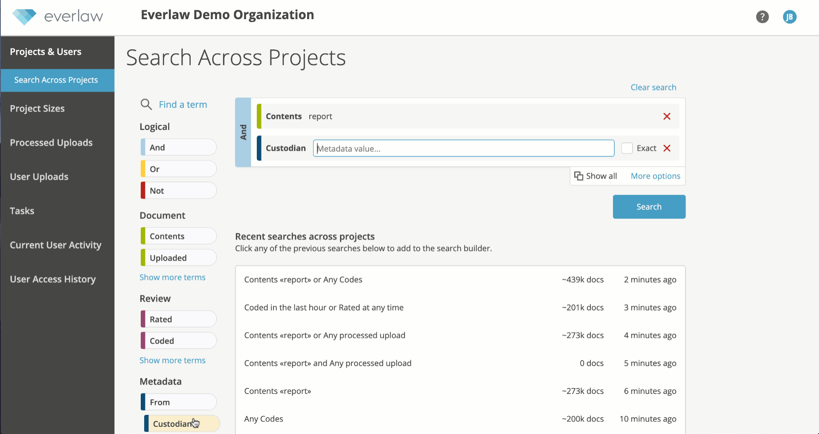Add the And logical operator
The width and height of the screenshot is (819, 434).
point(178,147)
